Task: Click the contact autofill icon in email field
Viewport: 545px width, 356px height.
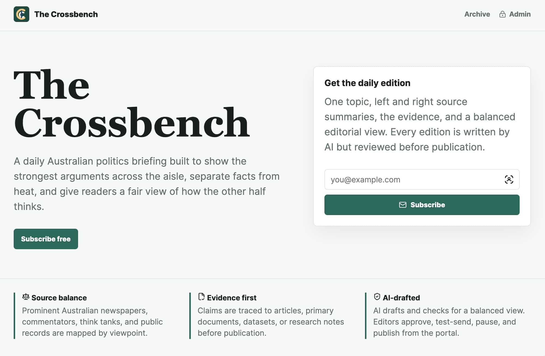Action: 509,179
